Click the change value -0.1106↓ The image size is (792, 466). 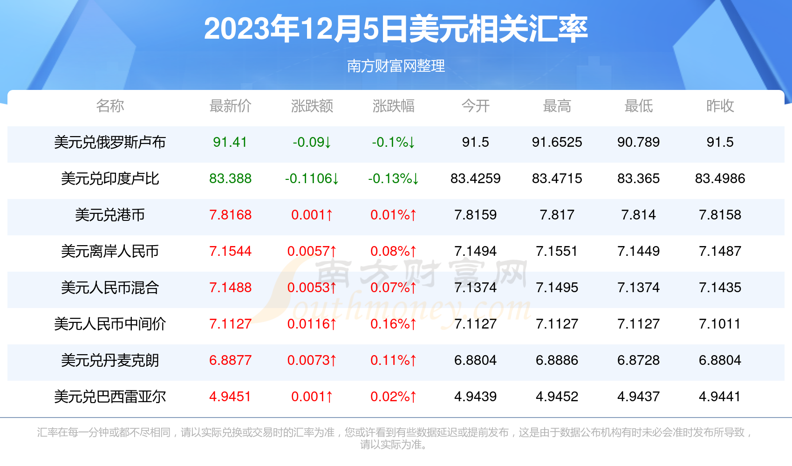[x=312, y=178]
